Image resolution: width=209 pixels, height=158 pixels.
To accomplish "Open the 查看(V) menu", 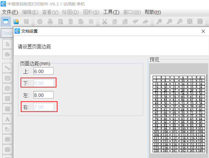I will coord(50,12).
